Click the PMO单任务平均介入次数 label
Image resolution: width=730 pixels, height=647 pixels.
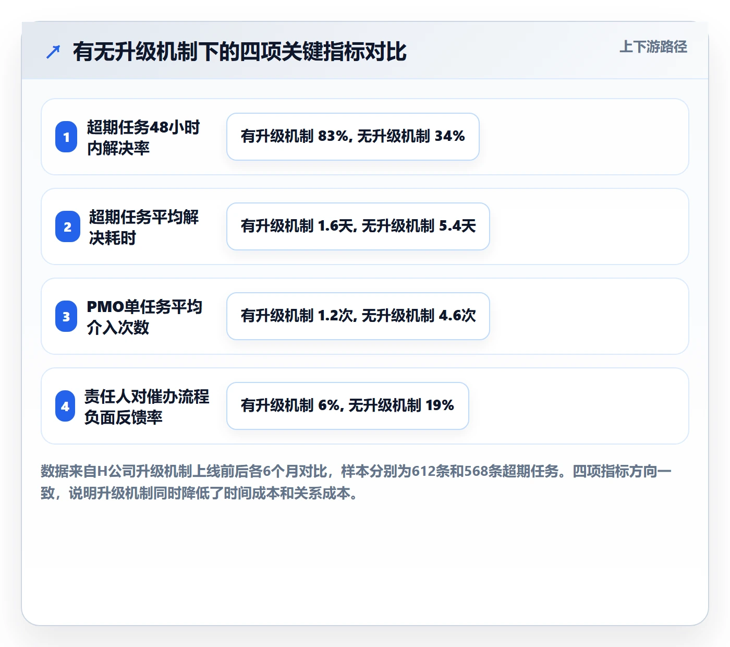(x=144, y=317)
